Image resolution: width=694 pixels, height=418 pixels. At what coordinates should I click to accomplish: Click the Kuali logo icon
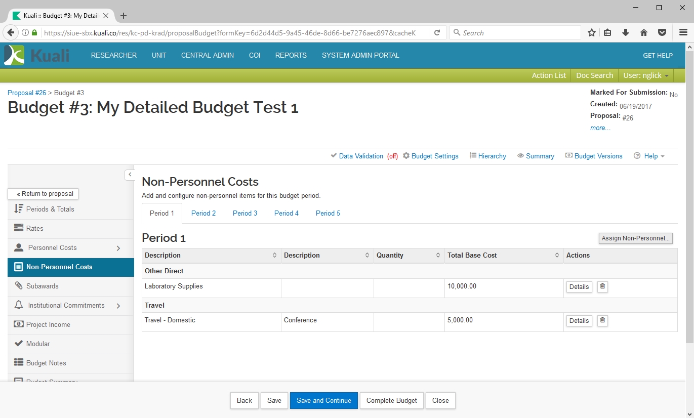(14, 55)
